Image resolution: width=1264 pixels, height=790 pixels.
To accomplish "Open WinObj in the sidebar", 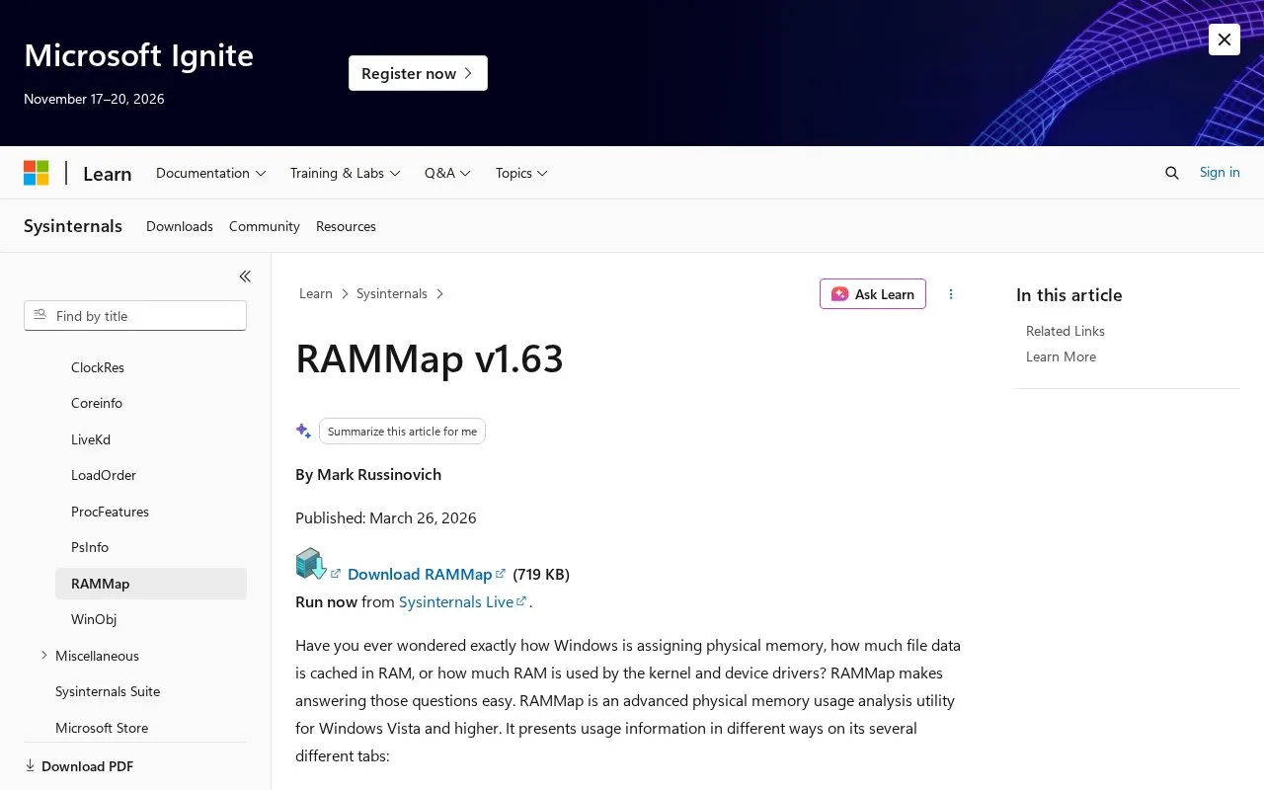I will coord(94,619).
